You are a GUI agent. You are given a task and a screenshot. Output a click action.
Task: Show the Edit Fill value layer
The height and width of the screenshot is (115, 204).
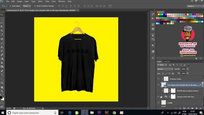point(158,91)
